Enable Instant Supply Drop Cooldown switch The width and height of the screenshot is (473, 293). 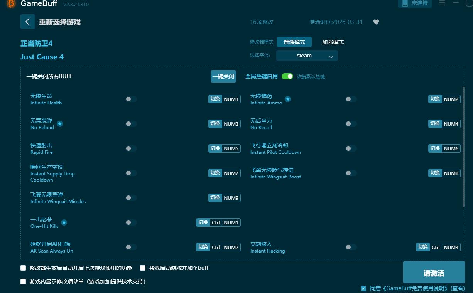point(131,173)
